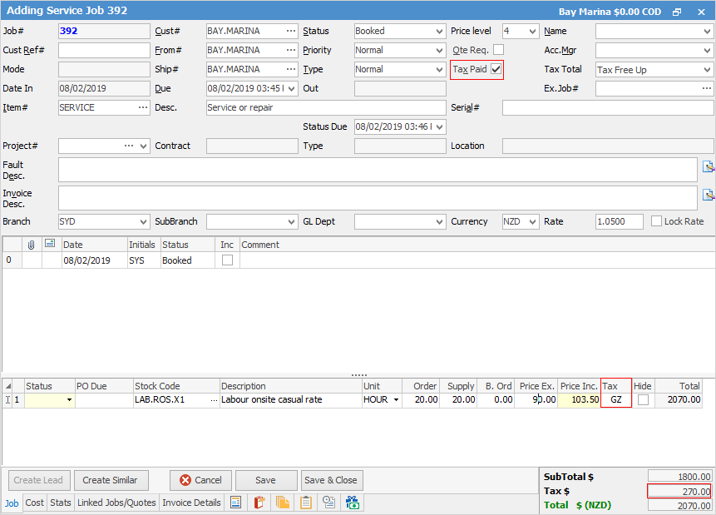The image size is (716, 515).
Task: Uncheck the Tax Paid checkbox
Action: click(x=496, y=70)
